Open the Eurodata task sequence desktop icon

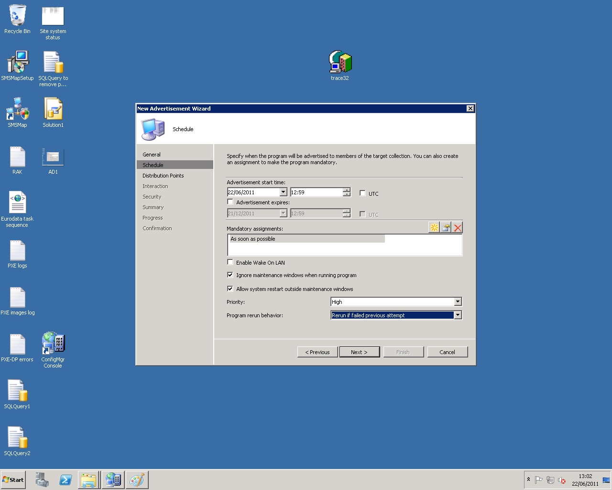click(x=17, y=201)
